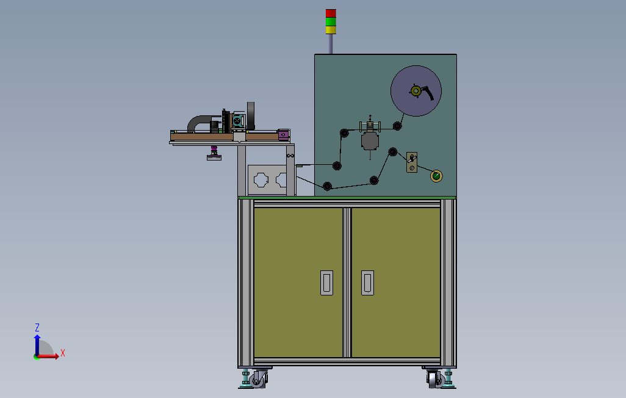Pick the suction head hanging under the platform

(214, 154)
